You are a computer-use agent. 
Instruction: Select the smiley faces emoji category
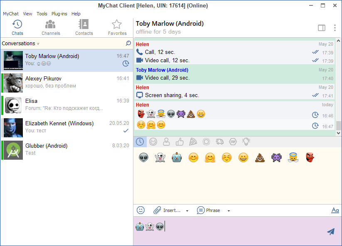pos(153,142)
